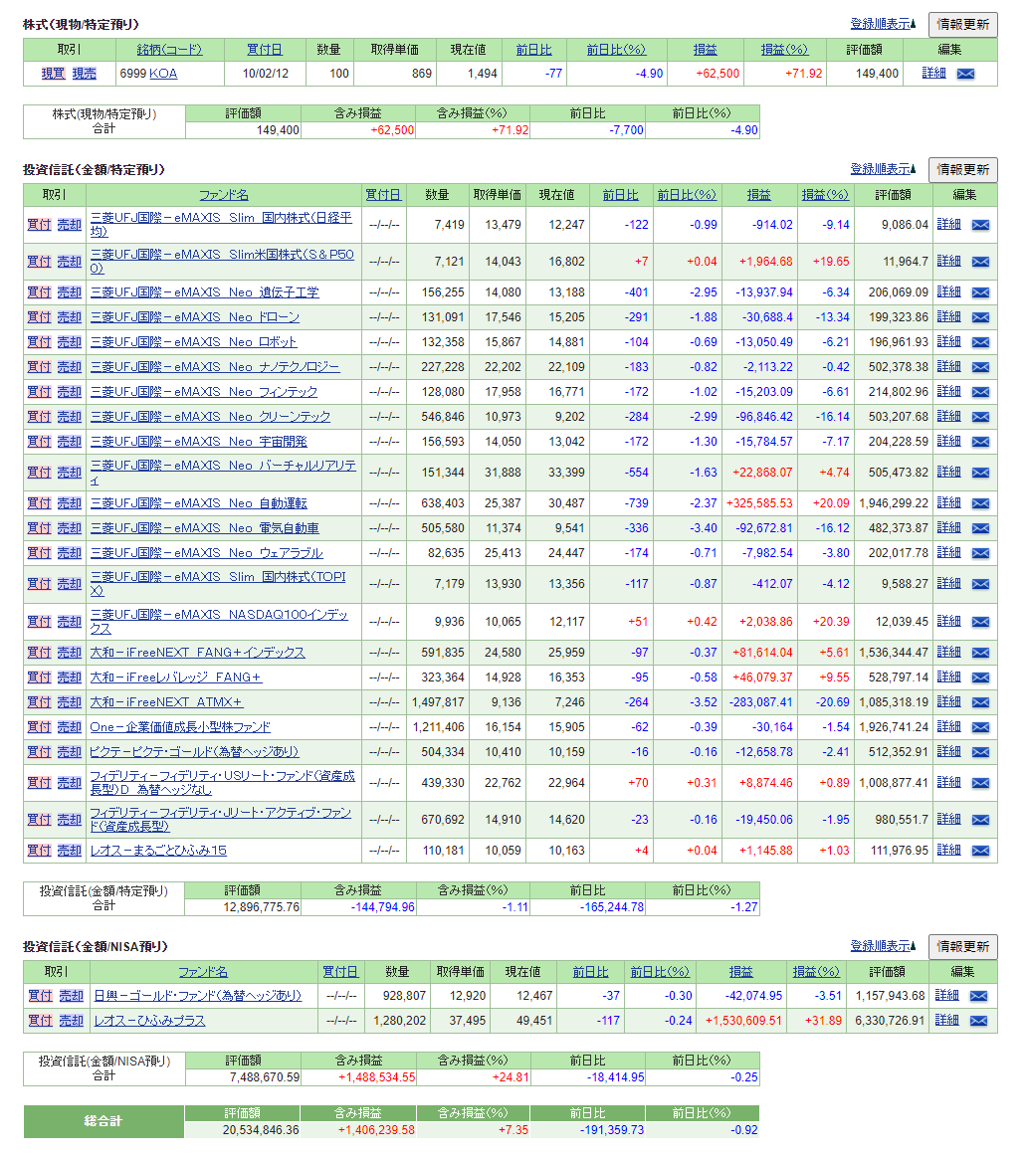Screen dimensions: 1027x1162
Task: Click mail icon for eMAXIS Slim 国内株式(日経平均) row
Action: pyautogui.click(x=980, y=225)
